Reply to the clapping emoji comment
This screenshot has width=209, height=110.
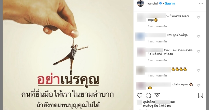pyautogui.click(x=161, y=76)
